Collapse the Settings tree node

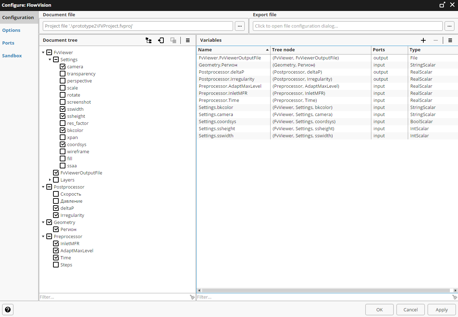pos(50,59)
